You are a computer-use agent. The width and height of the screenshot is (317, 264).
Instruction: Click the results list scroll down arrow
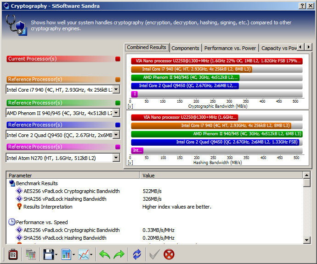(307, 240)
